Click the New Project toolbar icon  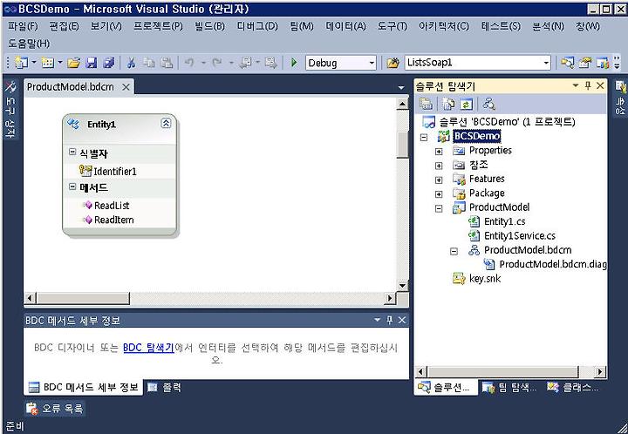[20, 63]
